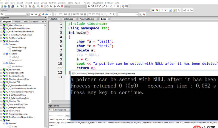Open the Settings menu
Viewport: 218px width, 128px height.
coord(109,3)
